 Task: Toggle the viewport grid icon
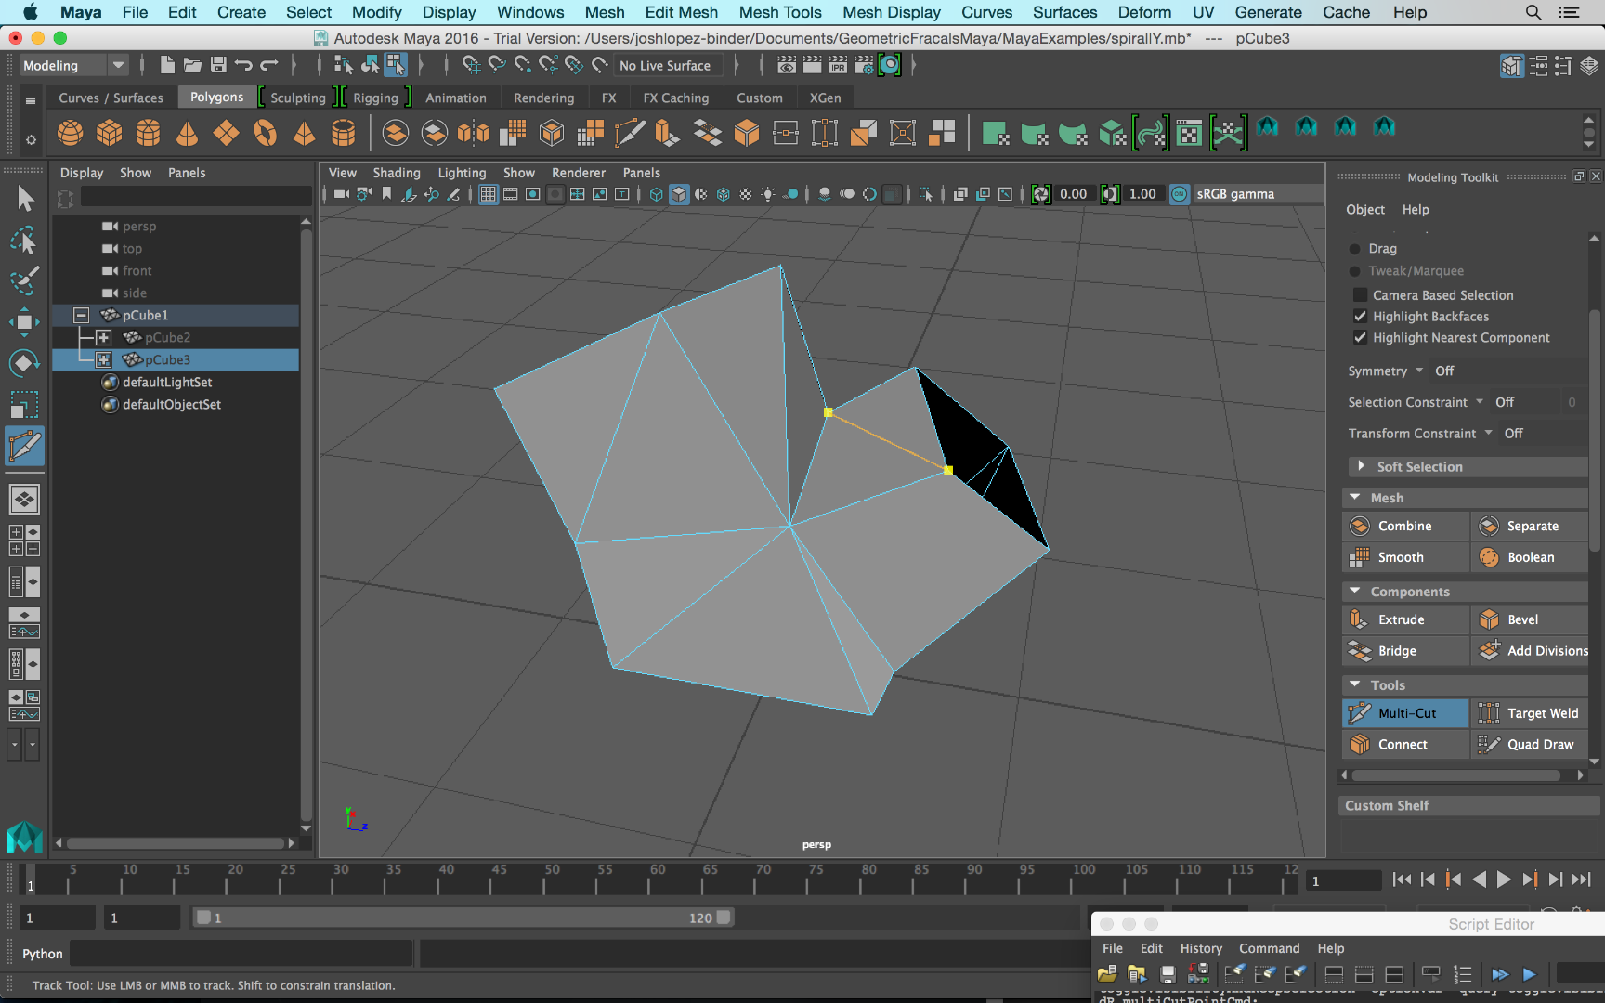[488, 194]
